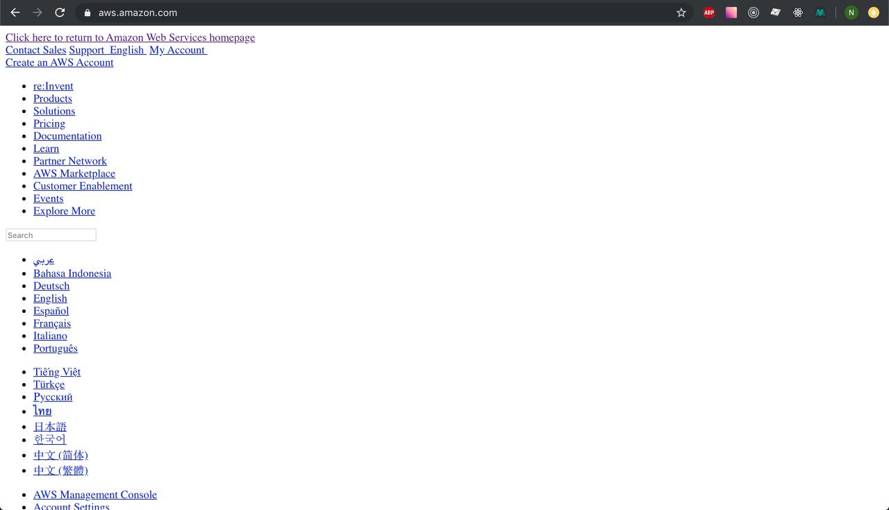
Task: Select 中文 (简体) language
Action: pyautogui.click(x=60, y=455)
